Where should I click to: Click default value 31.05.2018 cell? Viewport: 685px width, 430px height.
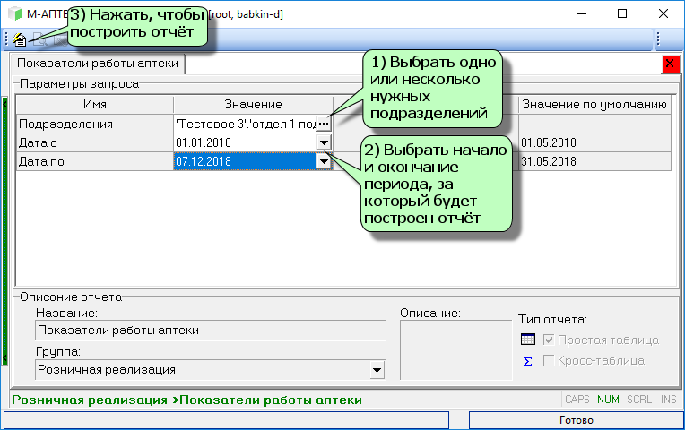[x=594, y=161]
